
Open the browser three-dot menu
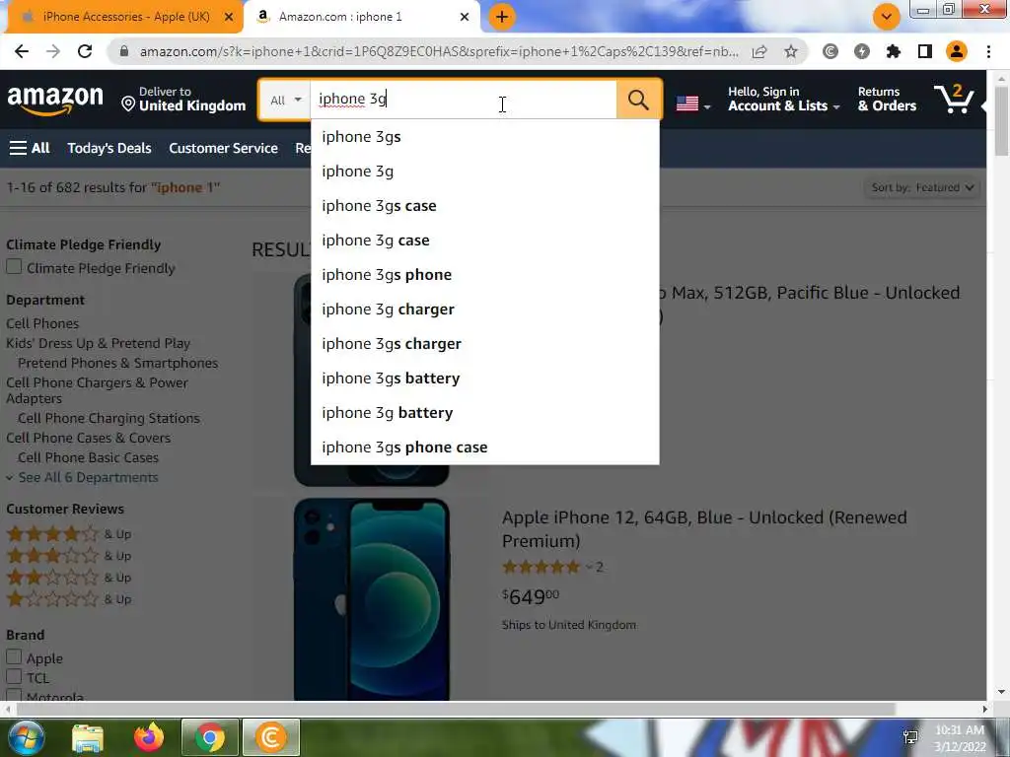click(988, 51)
